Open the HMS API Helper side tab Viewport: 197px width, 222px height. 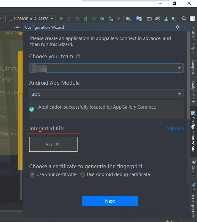click(193, 40)
